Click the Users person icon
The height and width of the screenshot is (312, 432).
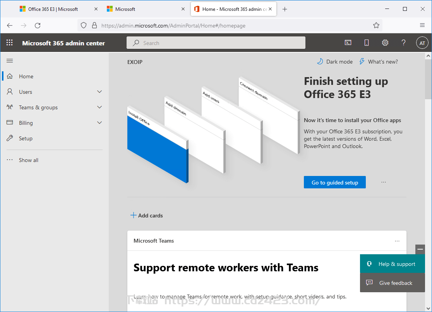click(10, 91)
